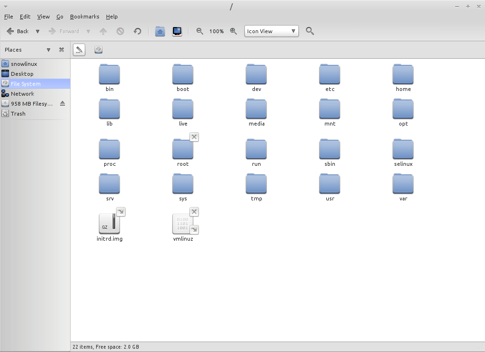Select the opt folder
The height and width of the screenshot is (352, 485).
(403, 113)
